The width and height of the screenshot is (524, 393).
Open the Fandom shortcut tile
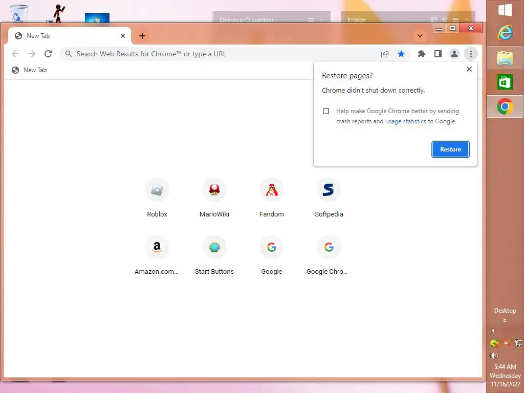(x=271, y=198)
